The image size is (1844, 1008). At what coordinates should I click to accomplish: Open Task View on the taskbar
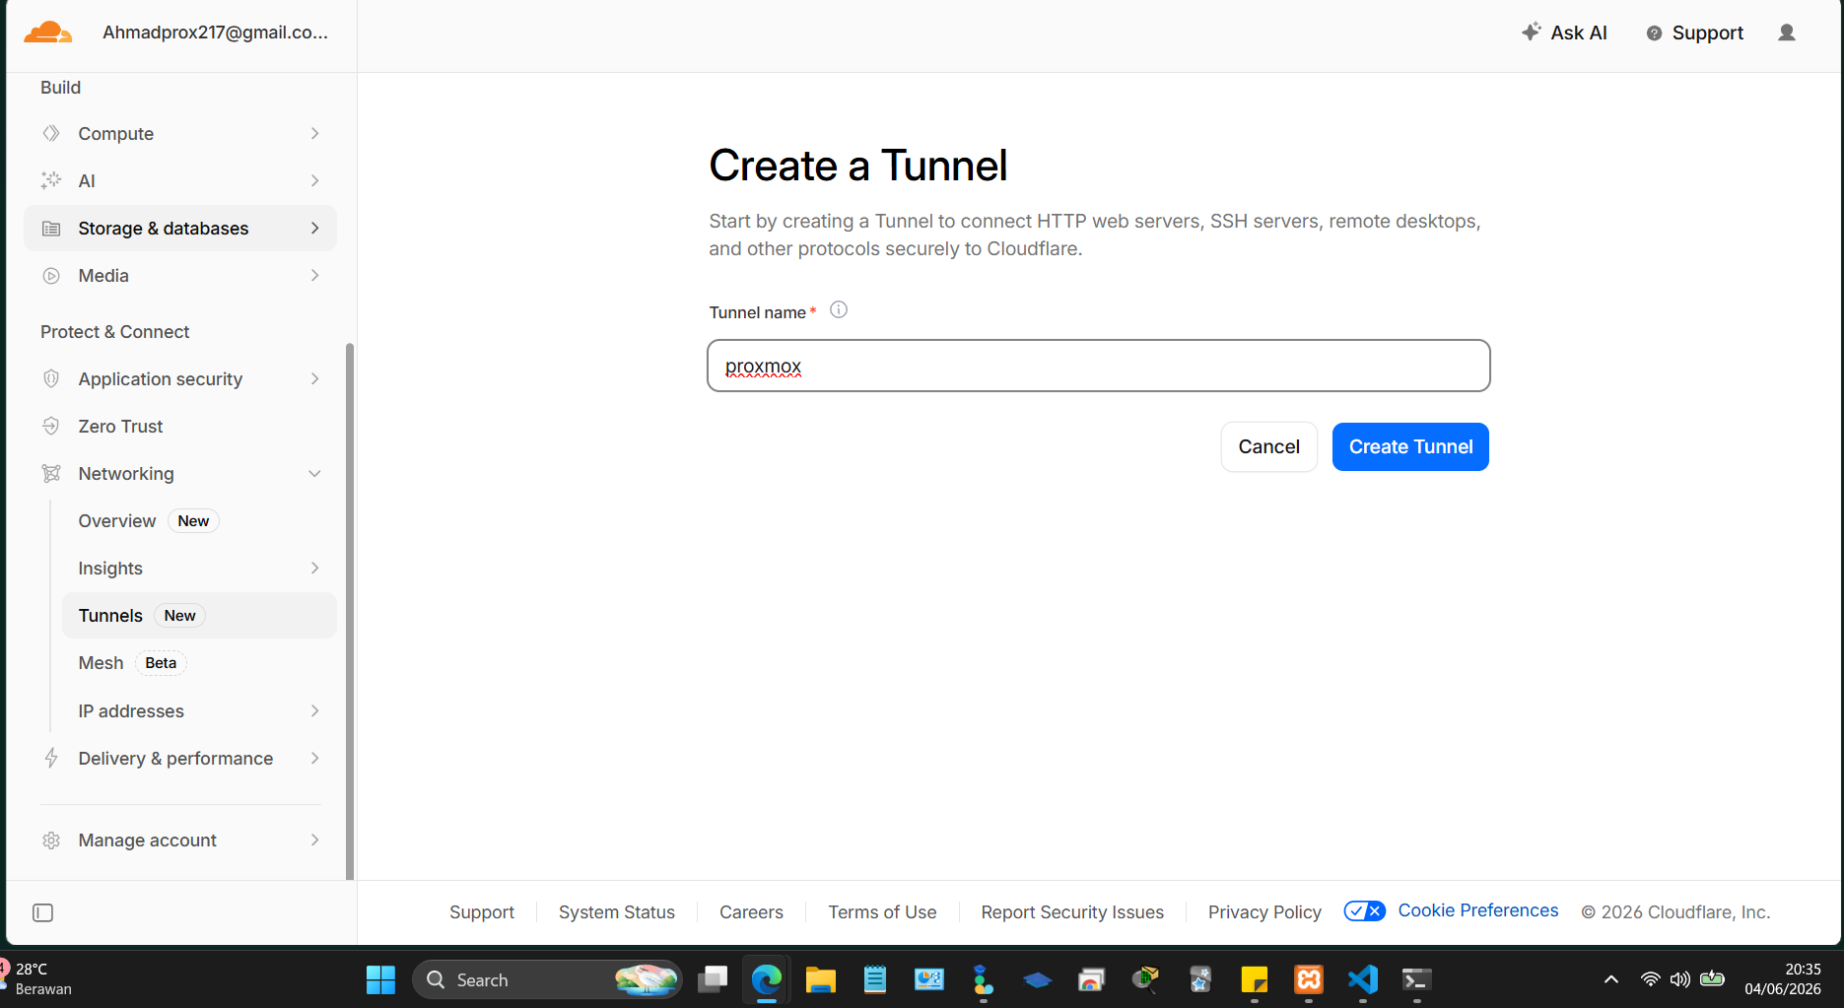point(713,979)
